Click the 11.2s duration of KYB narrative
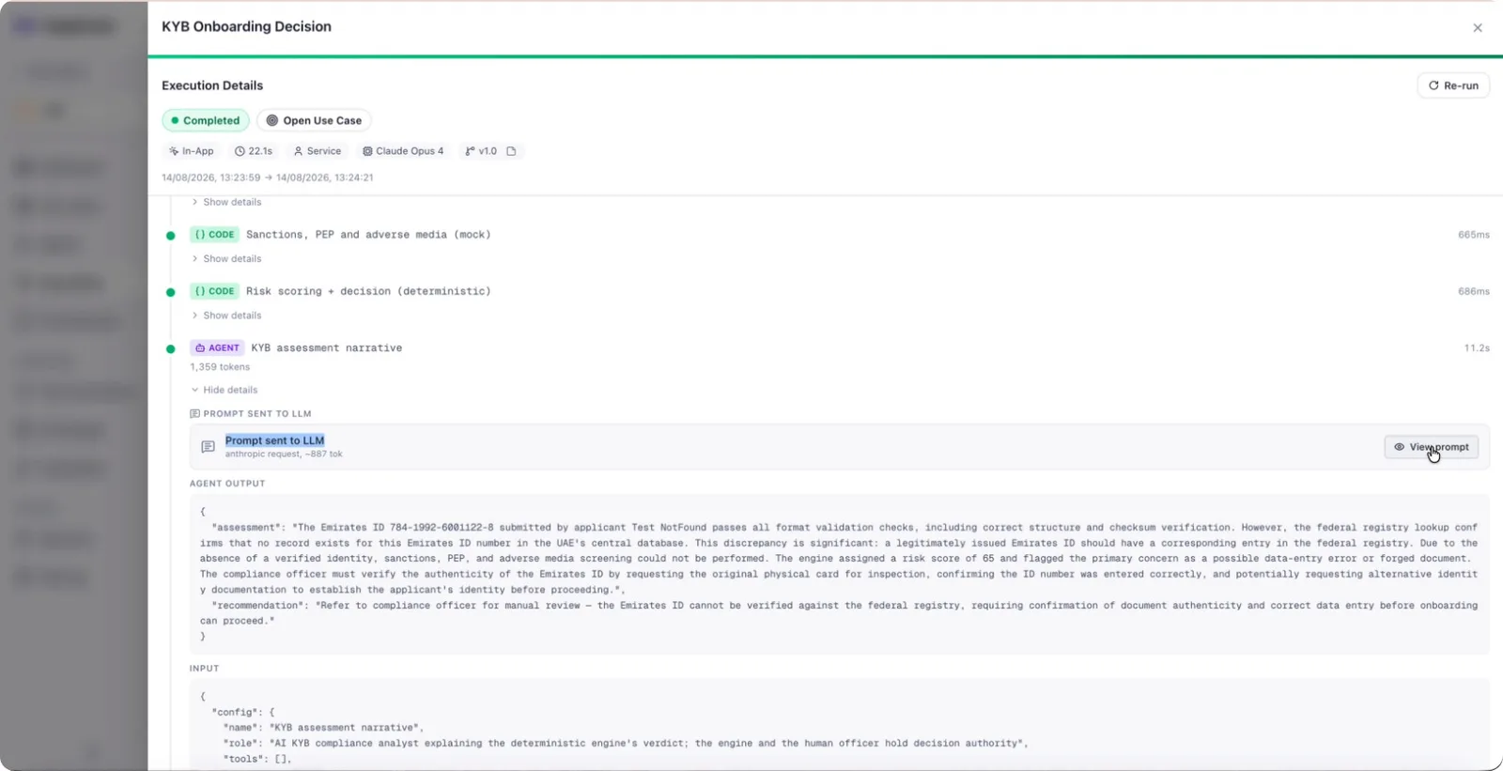The height and width of the screenshot is (771, 1503). coord(1477,347)
